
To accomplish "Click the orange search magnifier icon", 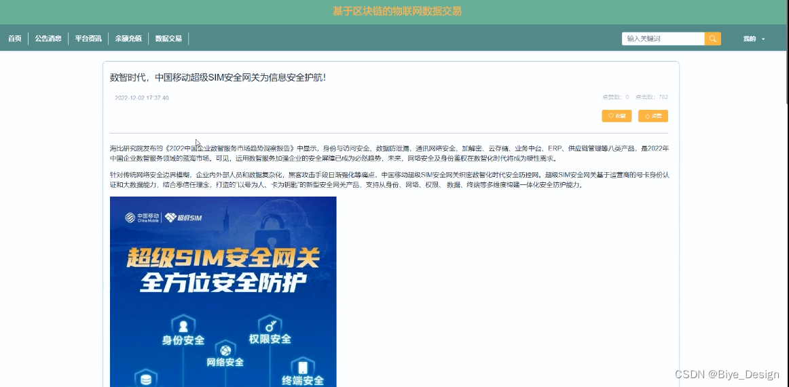I will tap(712, 39).
